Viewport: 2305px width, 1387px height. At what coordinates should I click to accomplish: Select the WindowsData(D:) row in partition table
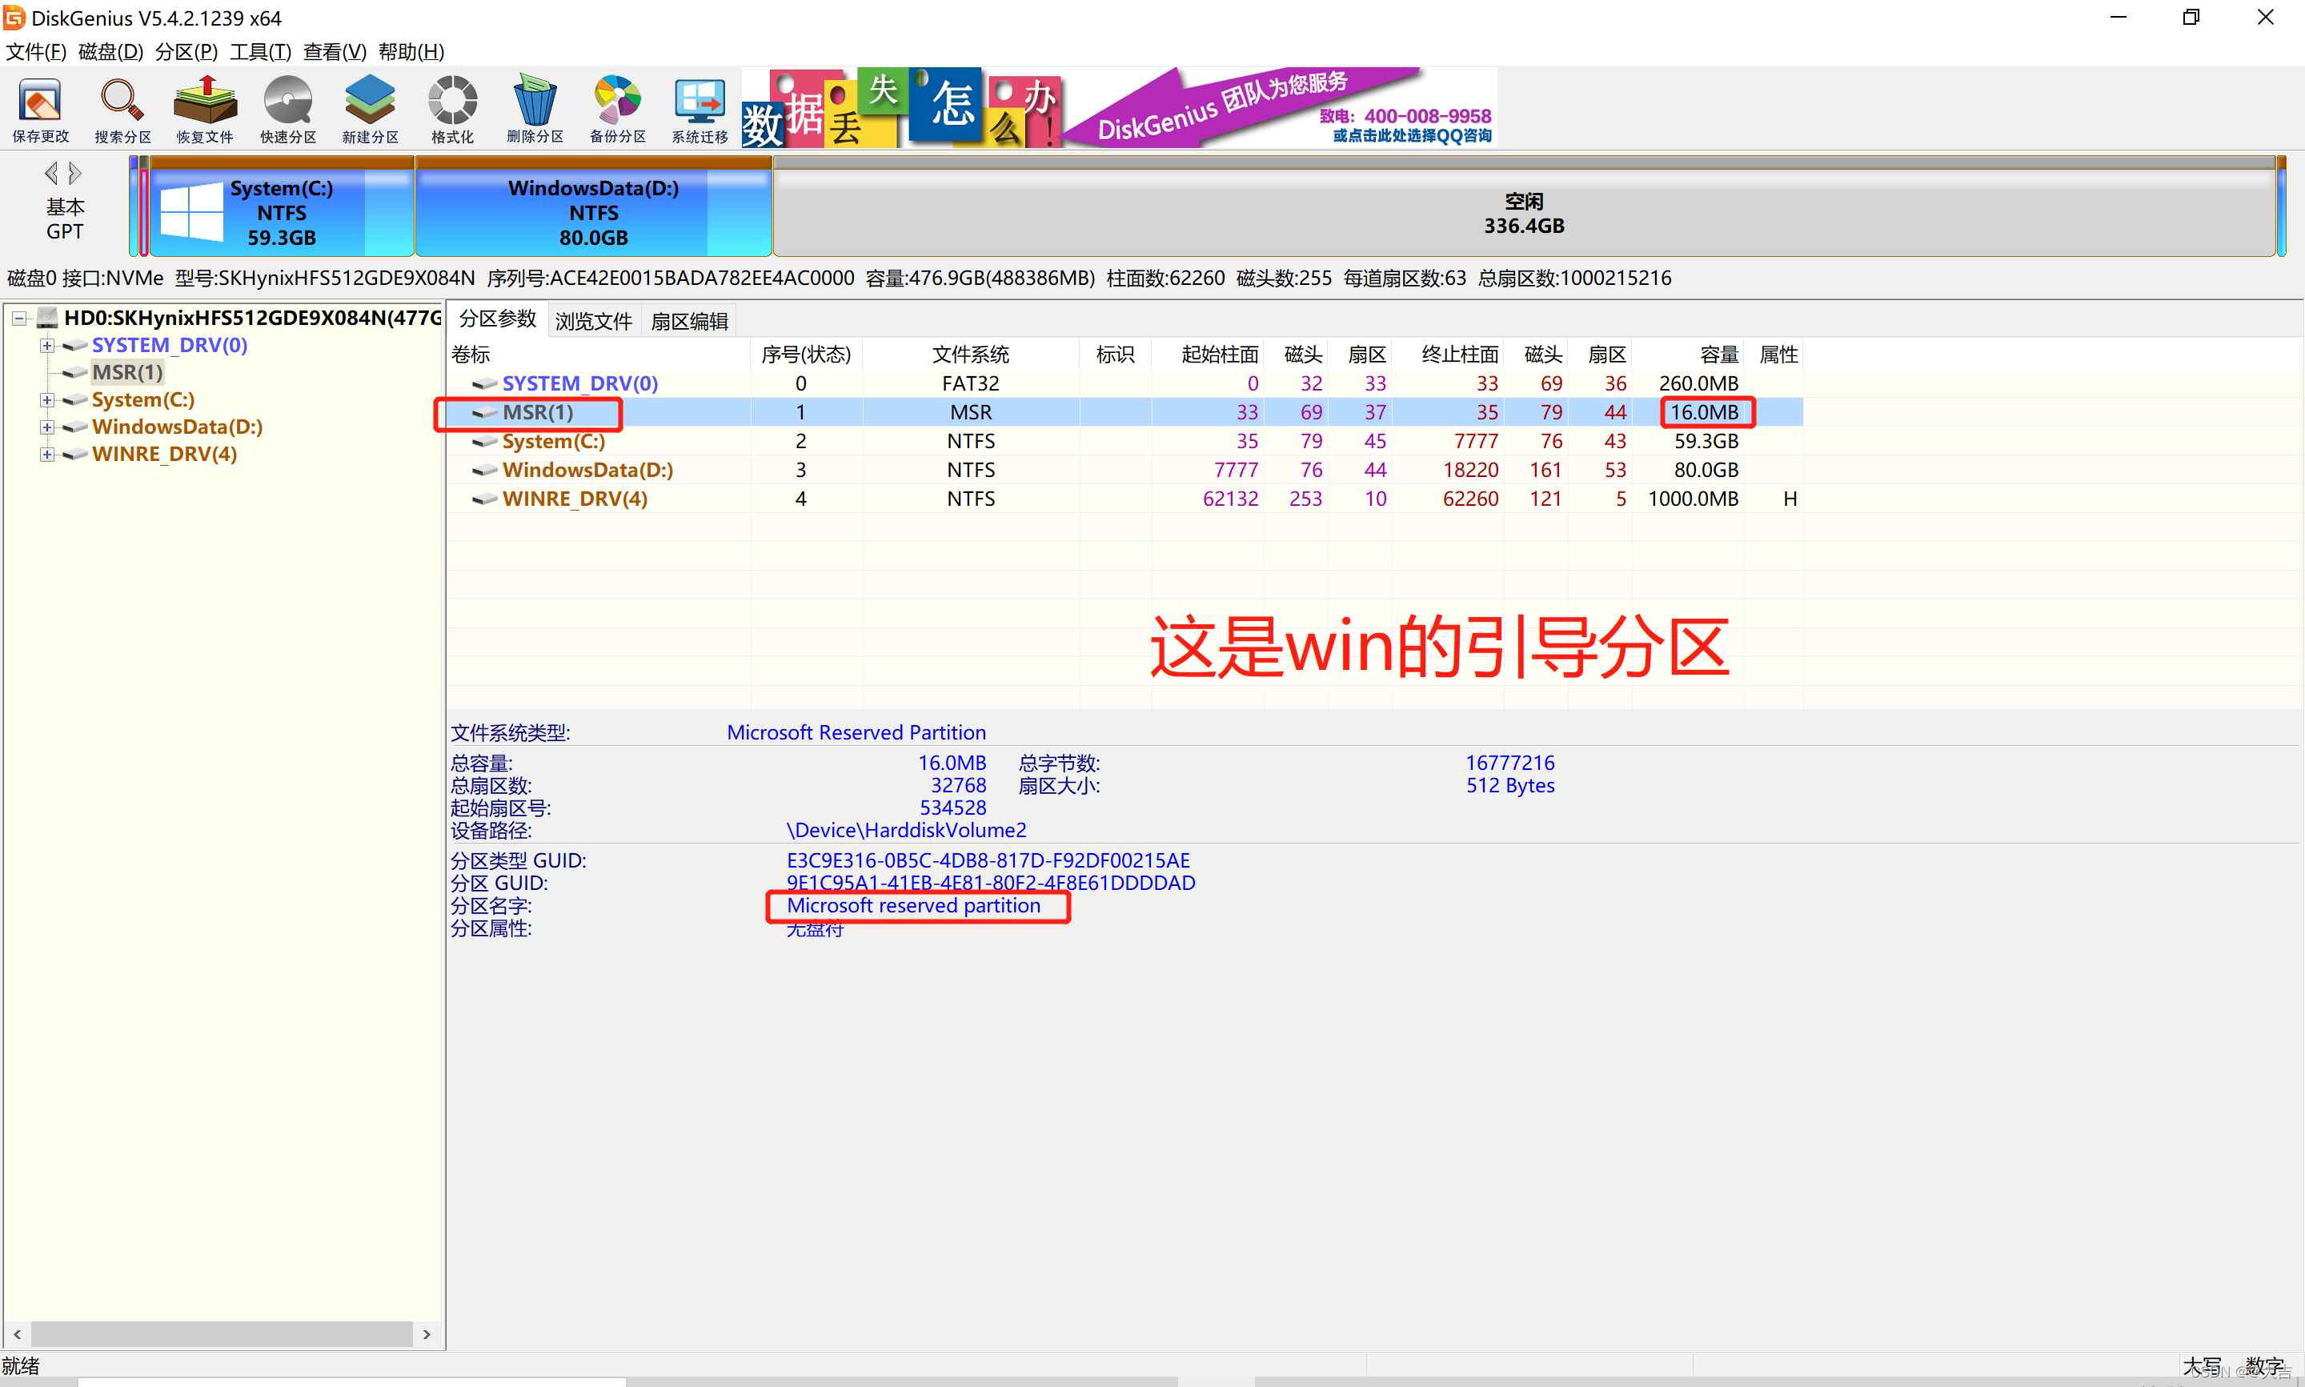click(x=1125, y=470)
